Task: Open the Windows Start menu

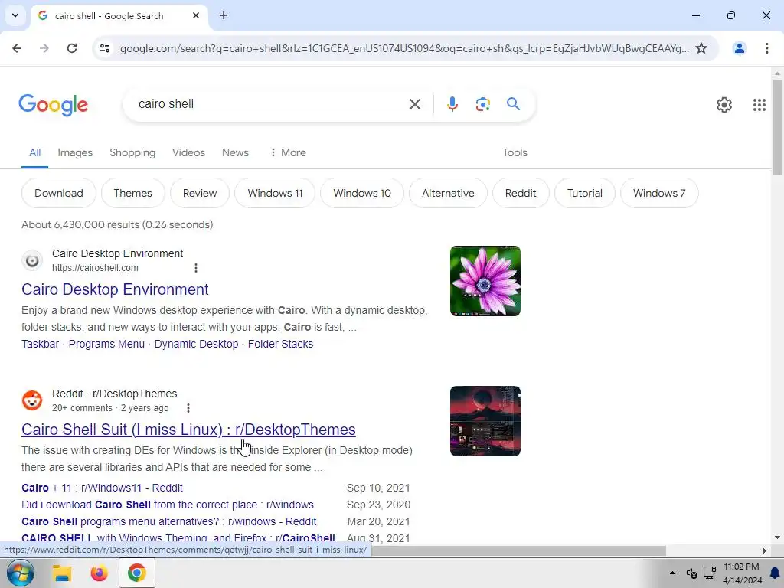Action: (x=20, y=573)
